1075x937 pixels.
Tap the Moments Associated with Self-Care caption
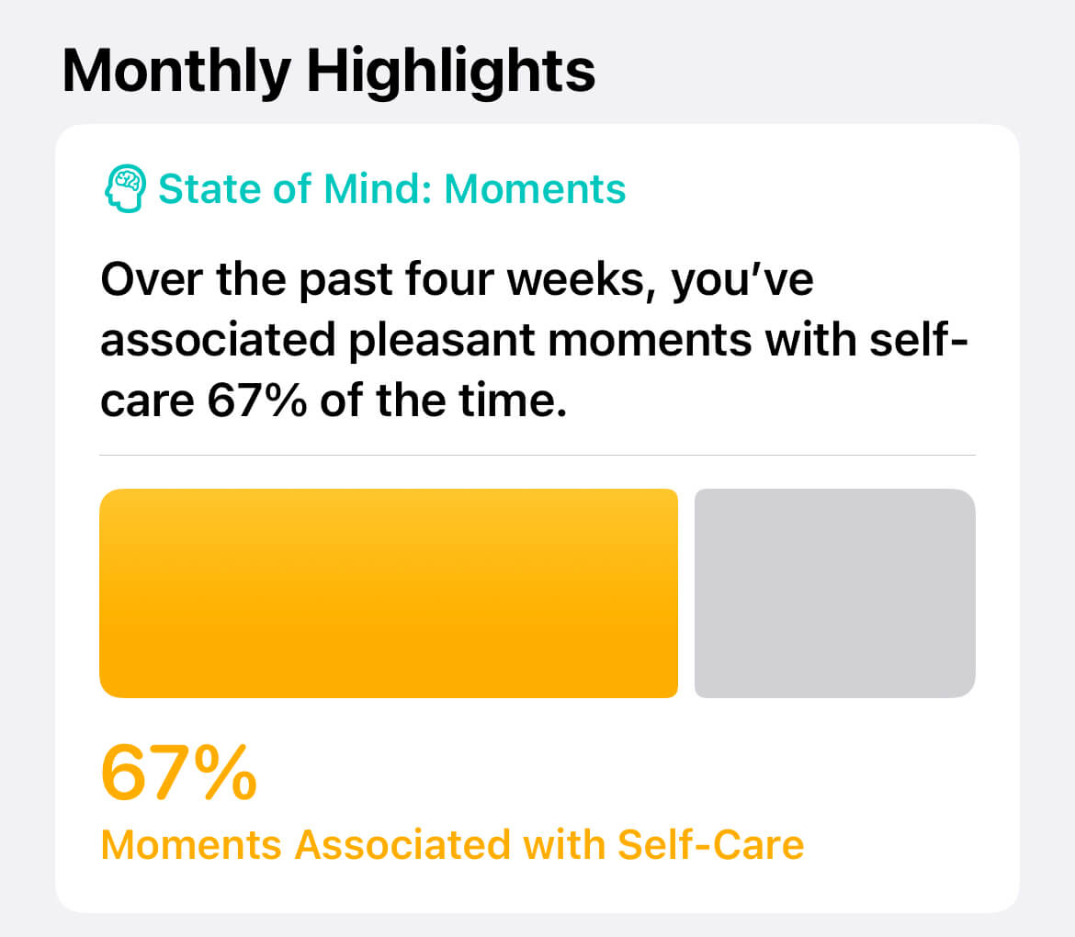pos(451,844)
